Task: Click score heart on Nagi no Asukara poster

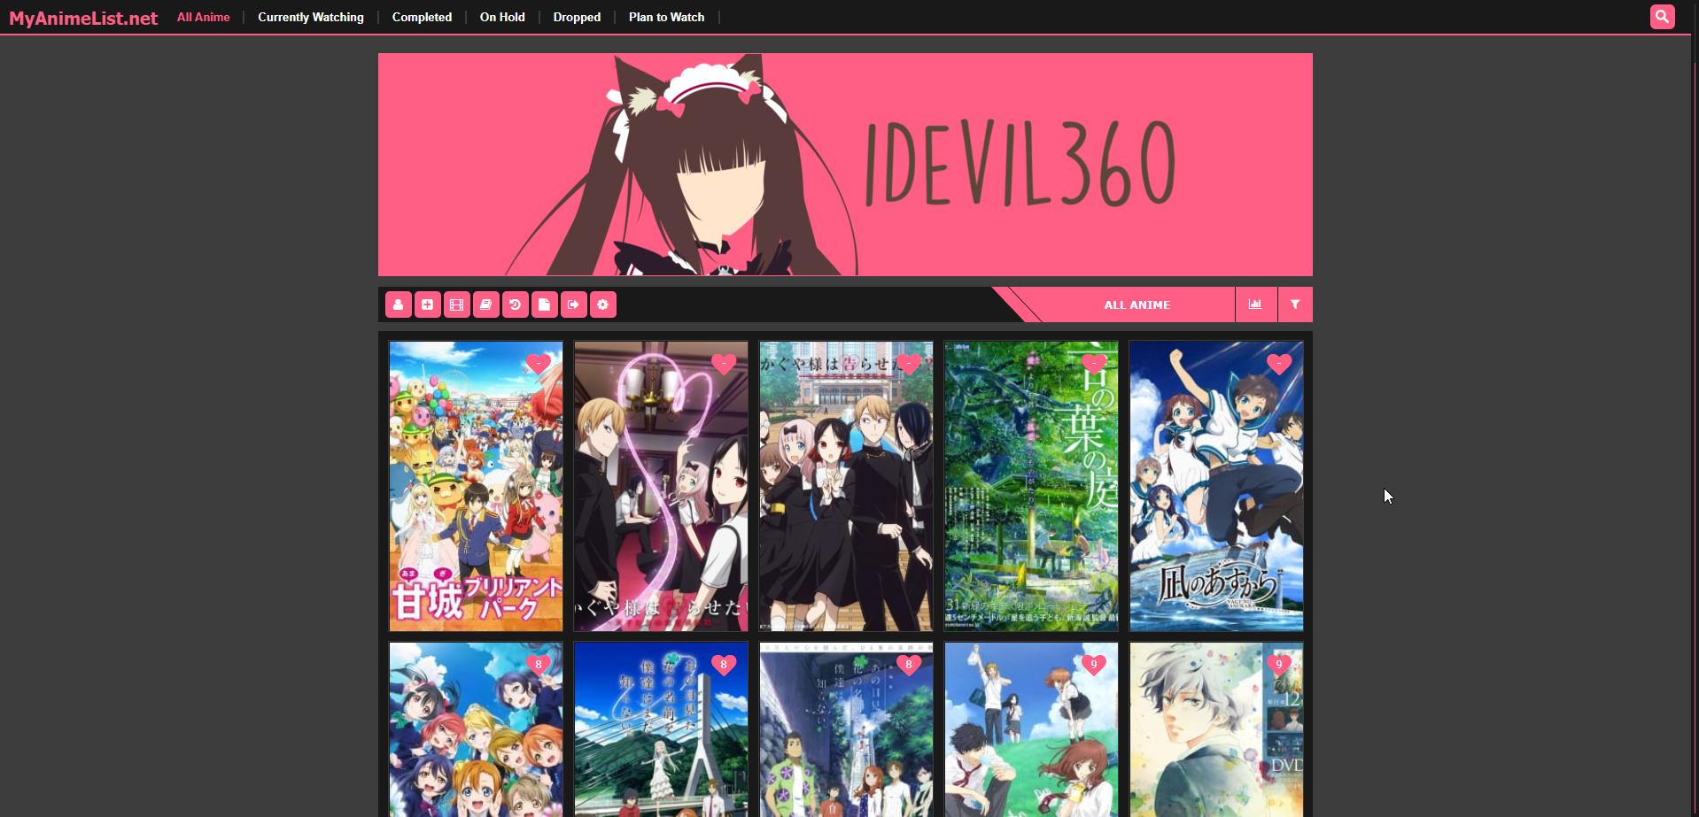Action: 1278,364
